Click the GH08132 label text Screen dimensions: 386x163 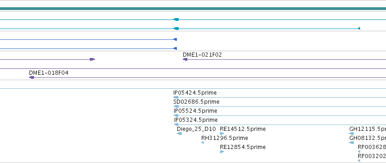pyautogui.click(x=367, y=138)
